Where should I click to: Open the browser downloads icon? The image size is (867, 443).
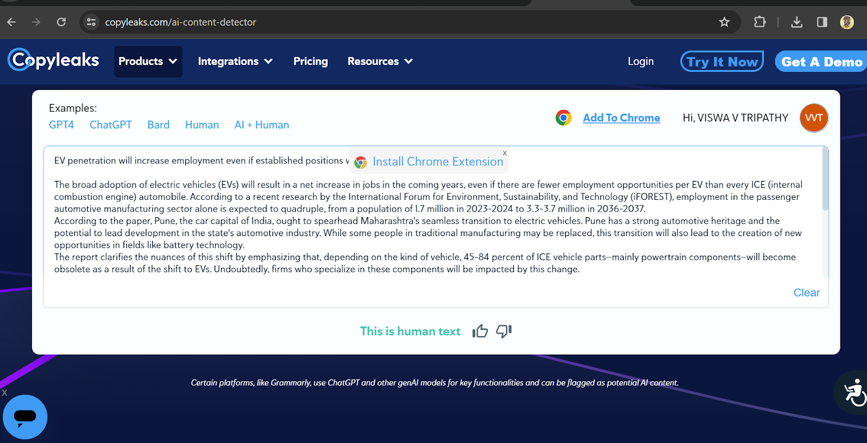(797, 22)
